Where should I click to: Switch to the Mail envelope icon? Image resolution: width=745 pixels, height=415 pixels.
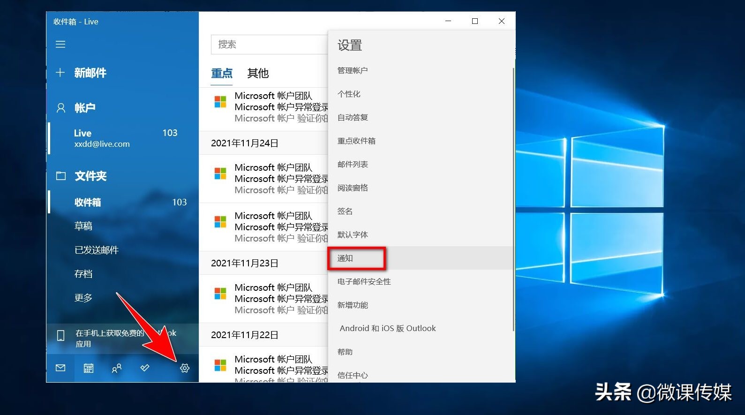pyautogui.click(x=60, y=368)
